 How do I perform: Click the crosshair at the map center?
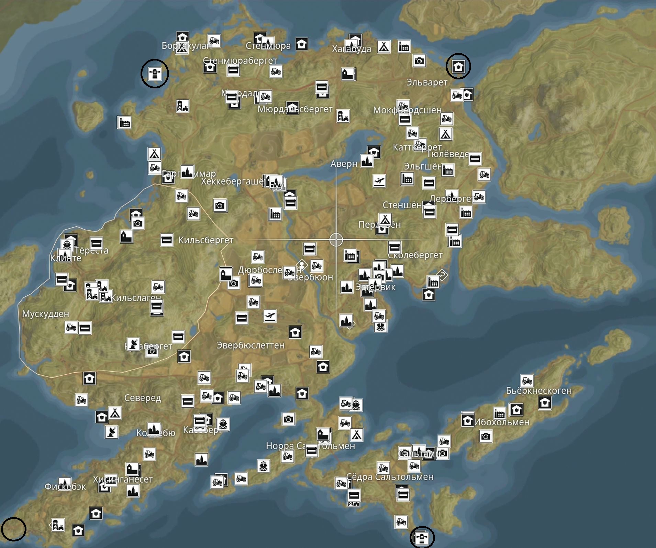point(336,240)
